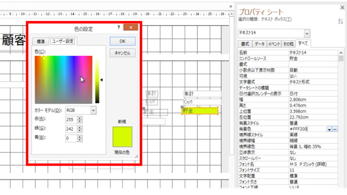
Task: Switch to the 標準 tab in color dialog
Action: (41, 41)
